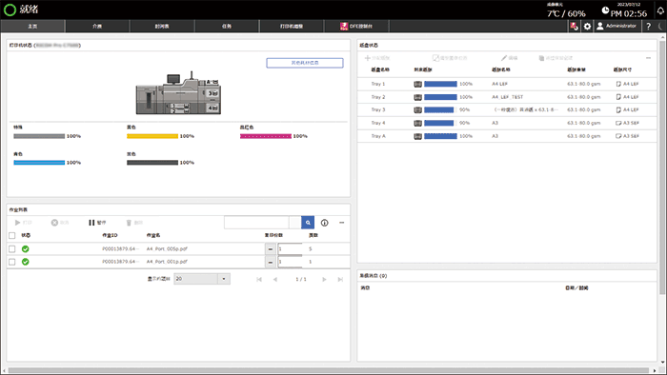This screenshot has width=667, height=375.
Task: Check the box for A4_Port_005p.pdf job
Action: coord(11,248)
